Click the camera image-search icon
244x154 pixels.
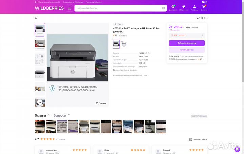pyautogui.click(x=163, y=8)
